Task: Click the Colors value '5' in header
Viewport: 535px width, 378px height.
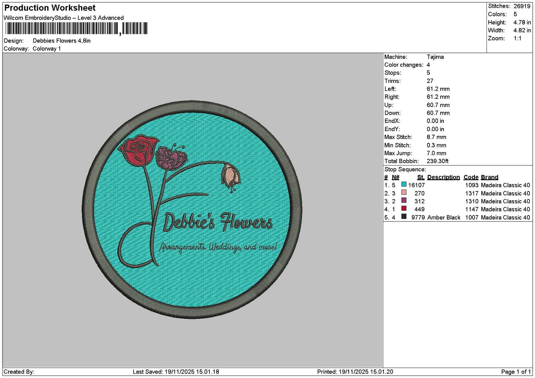Action: pos(515,14)
